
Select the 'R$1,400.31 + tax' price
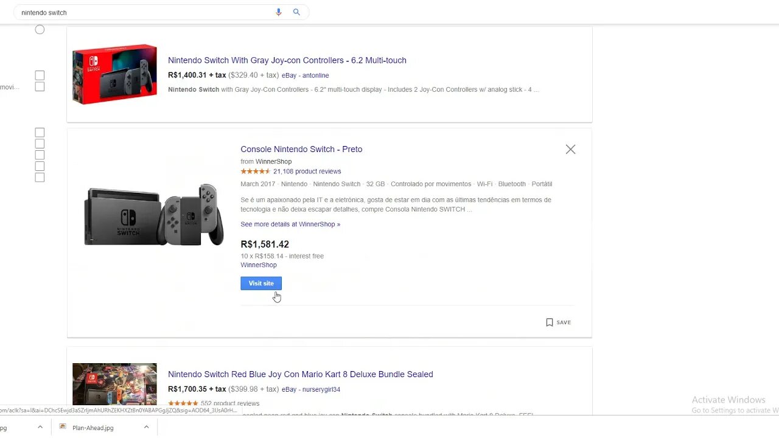click(197, 75)
